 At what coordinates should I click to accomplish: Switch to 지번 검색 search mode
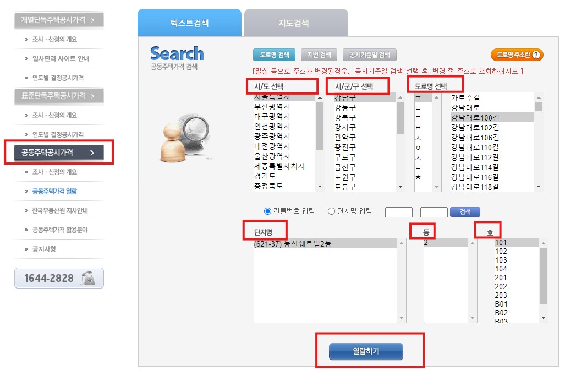click(319, 54)
